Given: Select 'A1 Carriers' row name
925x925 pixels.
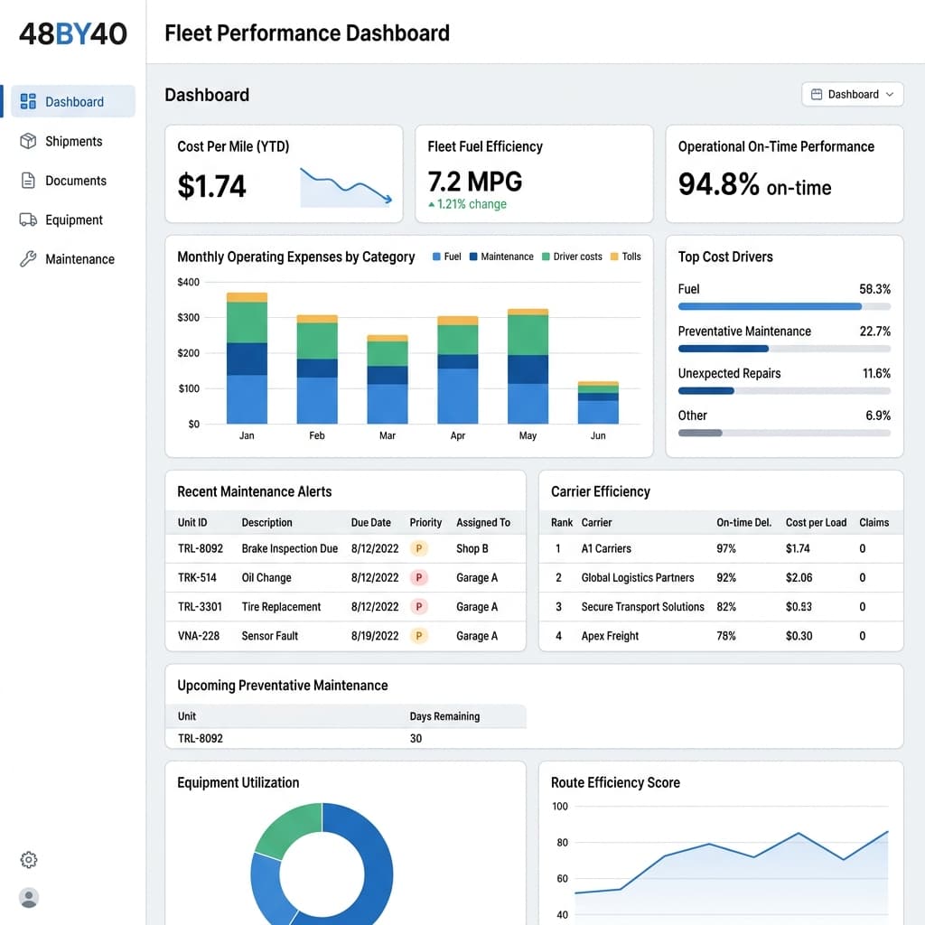Looking at the screenshot, I should point(606,548).
